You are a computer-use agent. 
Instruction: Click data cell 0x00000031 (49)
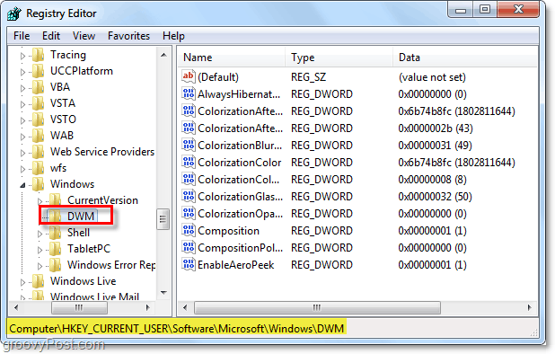coord(435,146)
